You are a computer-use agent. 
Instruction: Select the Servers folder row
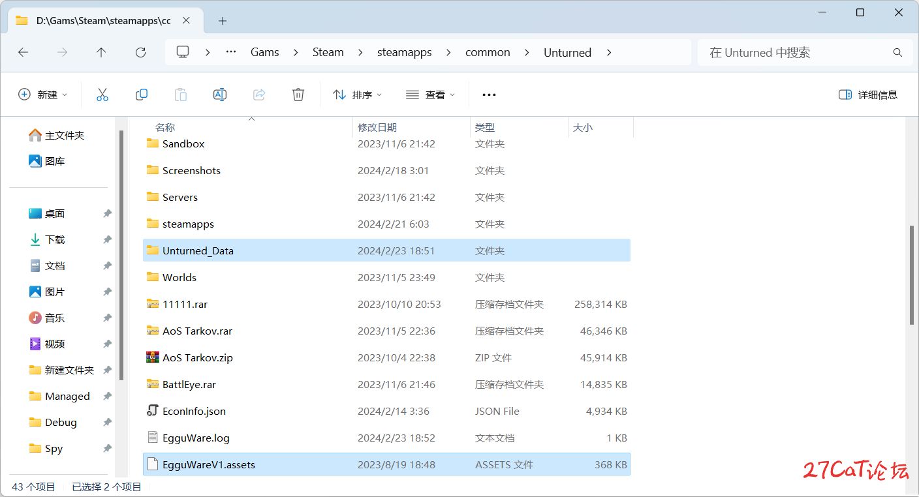(x=386, y=197)
